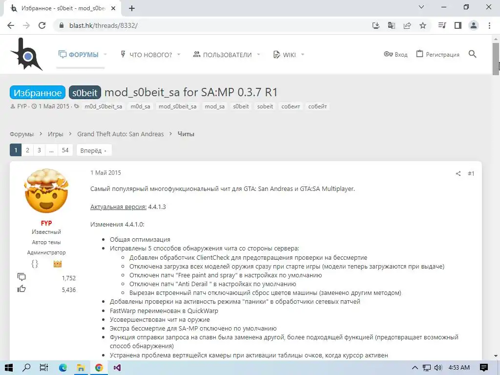This screenshot has width=500, height=375.
Task: Go to page 54
Action: 65,150
